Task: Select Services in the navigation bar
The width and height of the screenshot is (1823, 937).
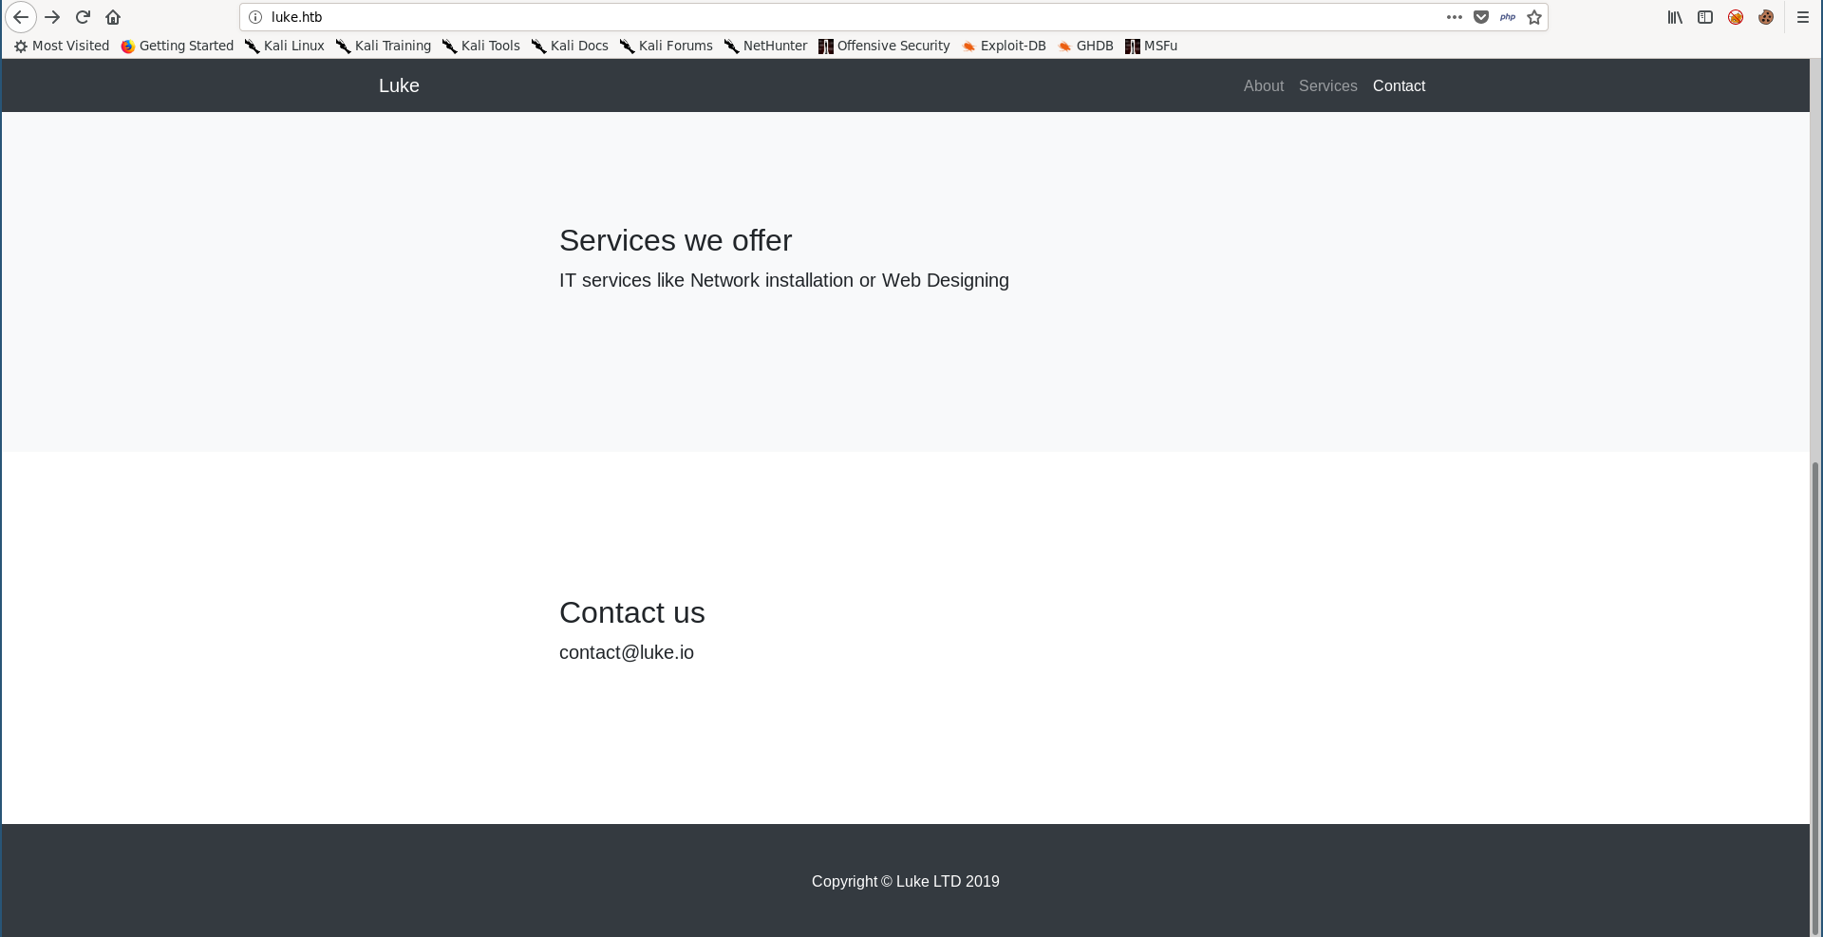Action: [x=1327, y=85]
